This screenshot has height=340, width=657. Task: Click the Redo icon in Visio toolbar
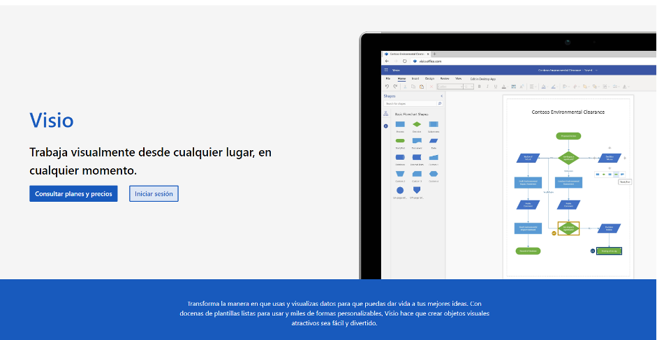point(395,87)
